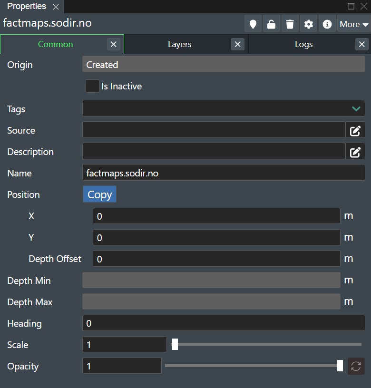Enable the Is Inactive checkbox
The width and height of the screenshot is (371, 388).
[92, 86]
